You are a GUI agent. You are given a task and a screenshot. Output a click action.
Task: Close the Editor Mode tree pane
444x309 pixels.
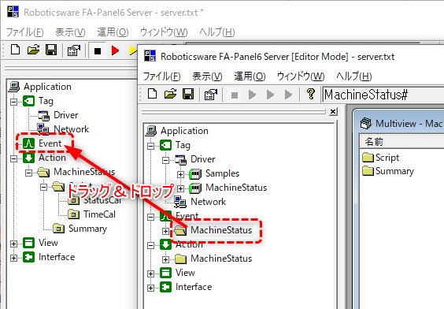[x=333, y=112]
